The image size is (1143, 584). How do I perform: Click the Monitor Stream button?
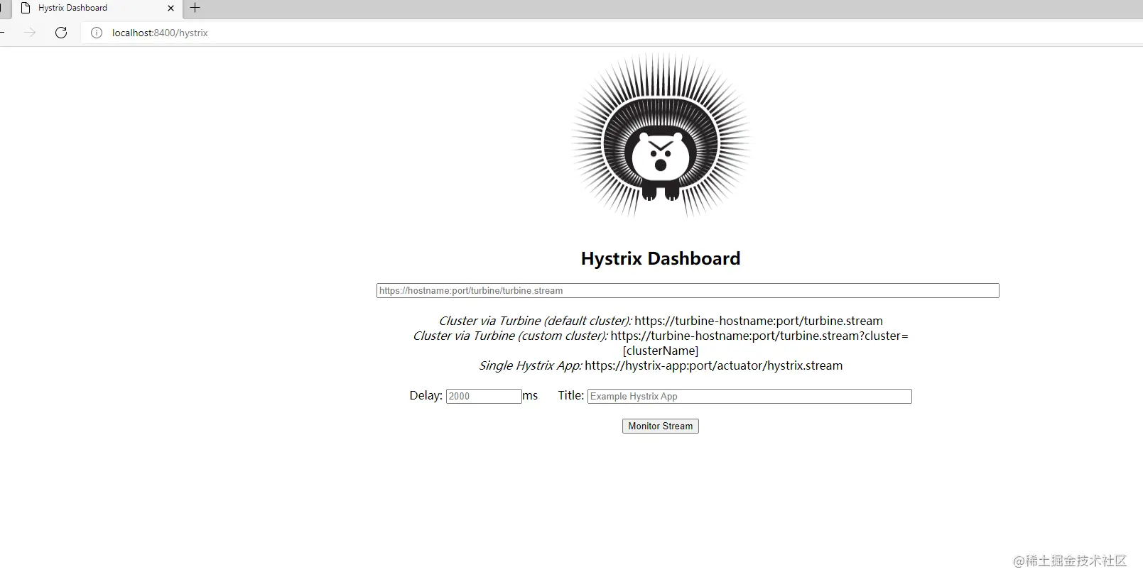661,426
